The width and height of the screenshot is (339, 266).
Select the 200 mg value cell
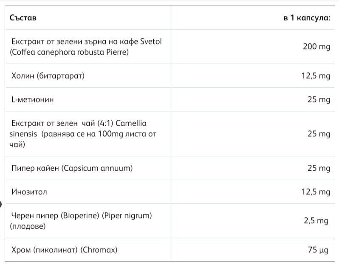tap(316, 47)
